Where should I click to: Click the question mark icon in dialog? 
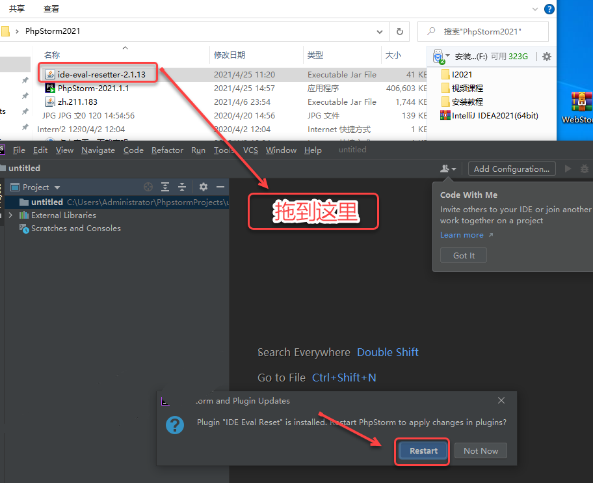pos(175,425)
